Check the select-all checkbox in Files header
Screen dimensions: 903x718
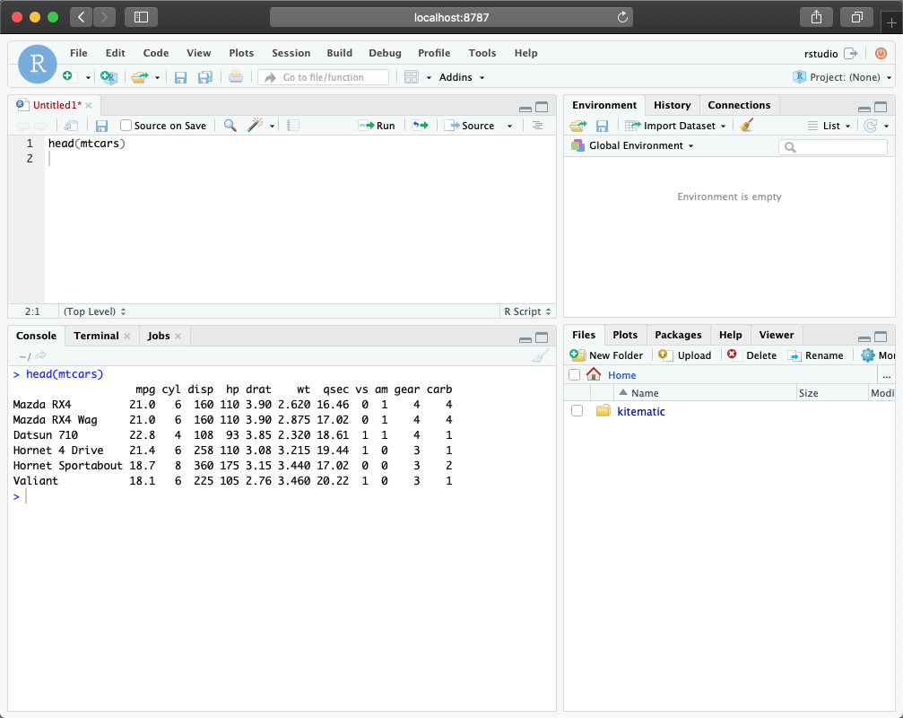click(x=574, y=374)
